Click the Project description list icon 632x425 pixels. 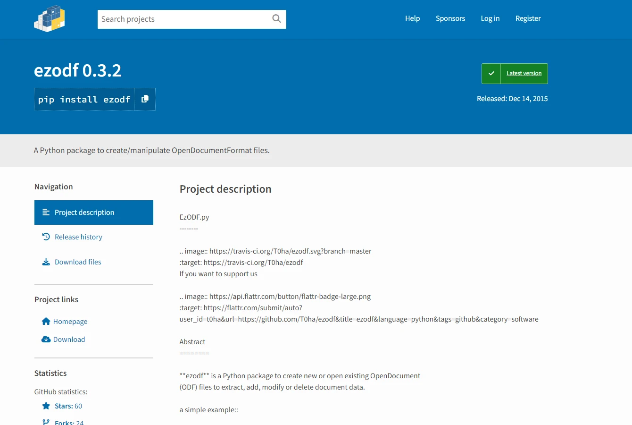(46, 212)
